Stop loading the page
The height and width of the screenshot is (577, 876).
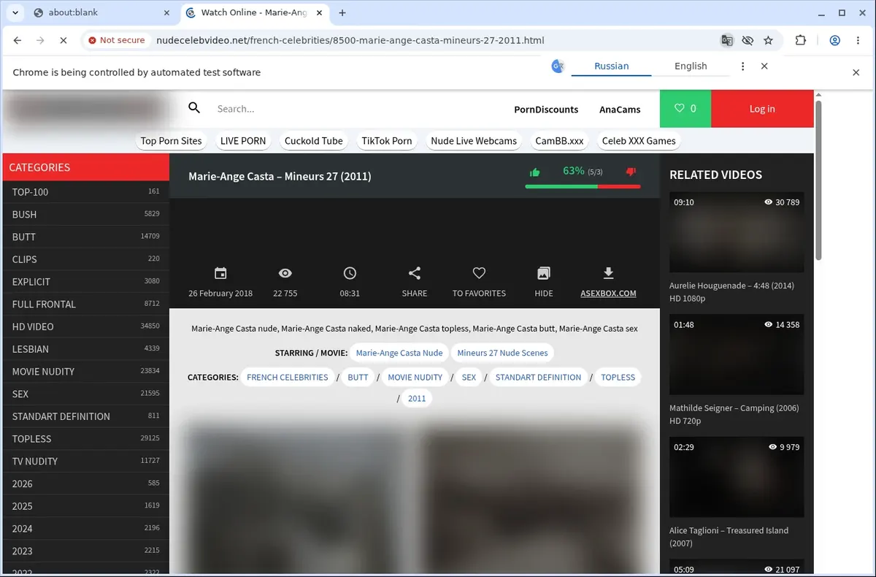63,40
